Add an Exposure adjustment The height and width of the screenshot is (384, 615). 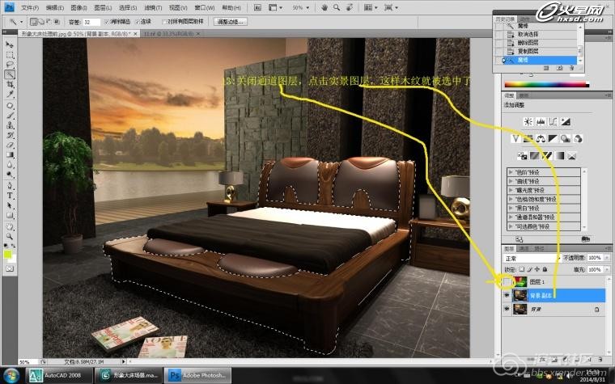[565, 121]
